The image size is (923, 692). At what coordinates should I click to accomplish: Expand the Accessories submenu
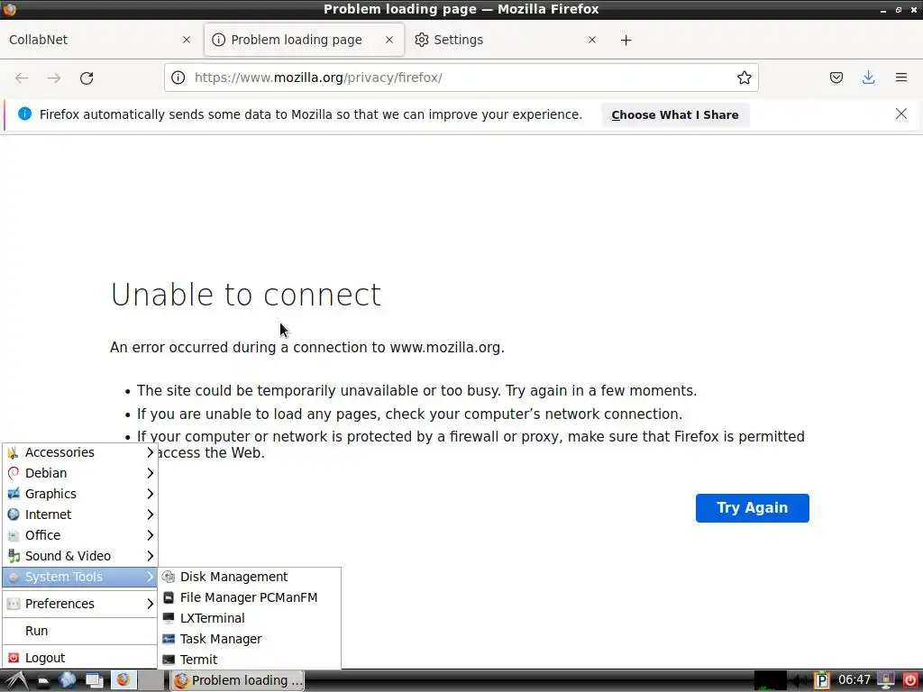(80, 452)
